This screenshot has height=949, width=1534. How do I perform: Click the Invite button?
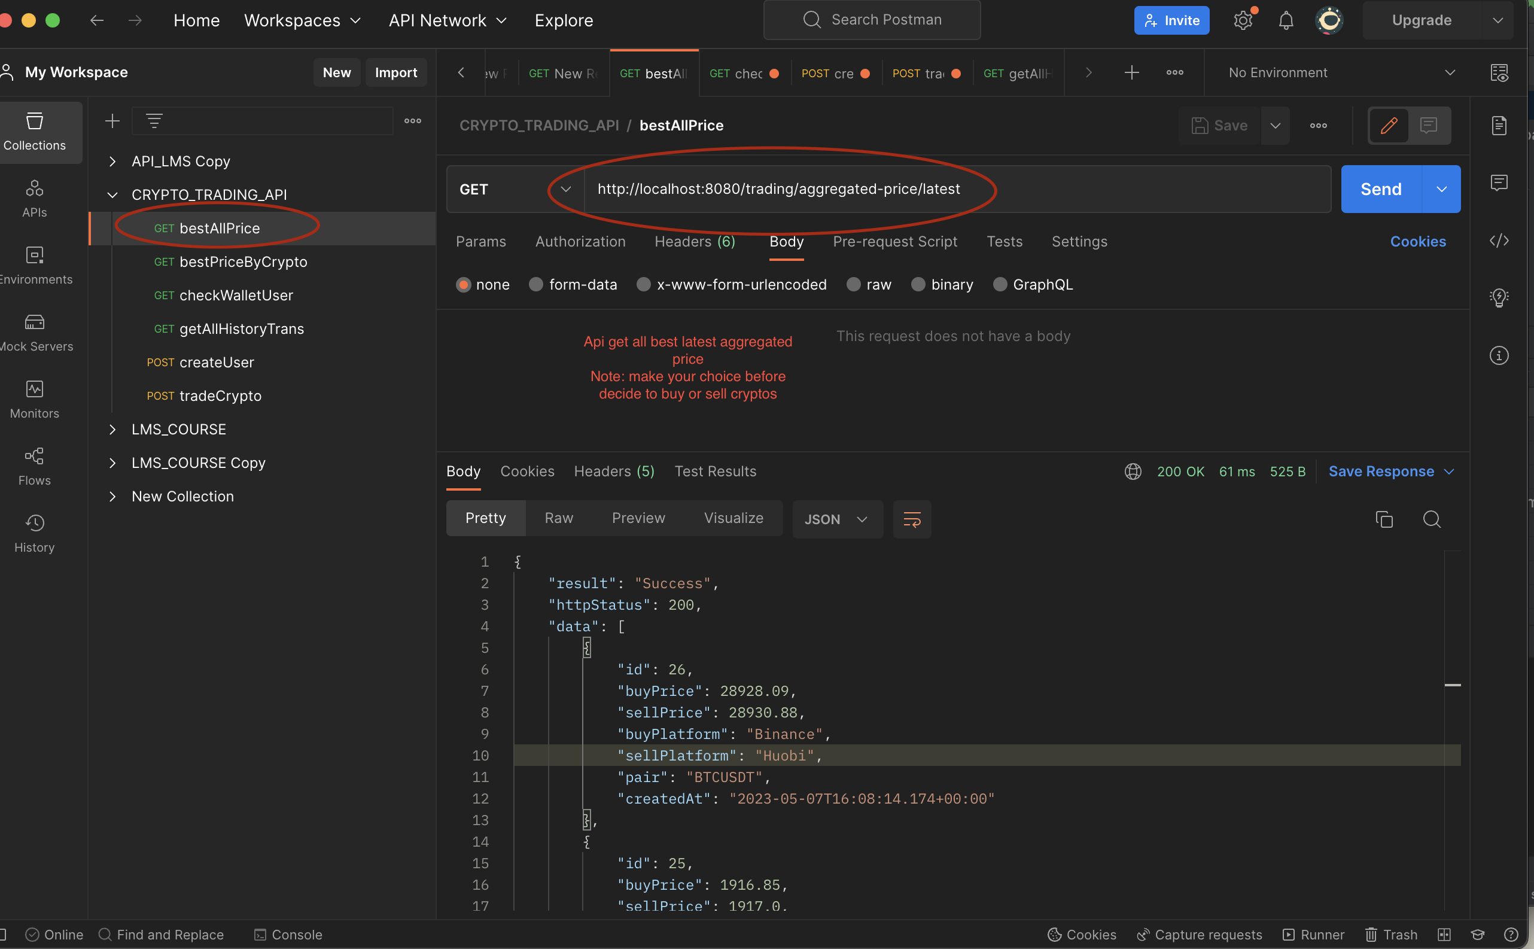click(x=1171, y=20)
